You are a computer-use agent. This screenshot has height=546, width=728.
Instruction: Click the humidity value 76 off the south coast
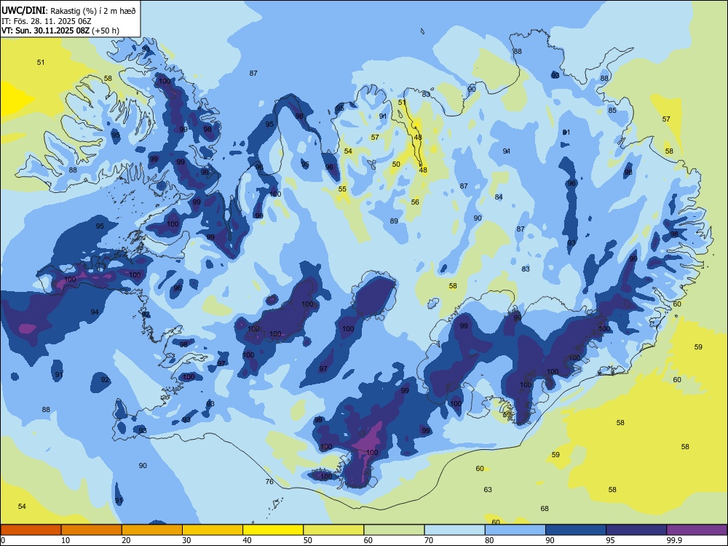coord(269,481)
